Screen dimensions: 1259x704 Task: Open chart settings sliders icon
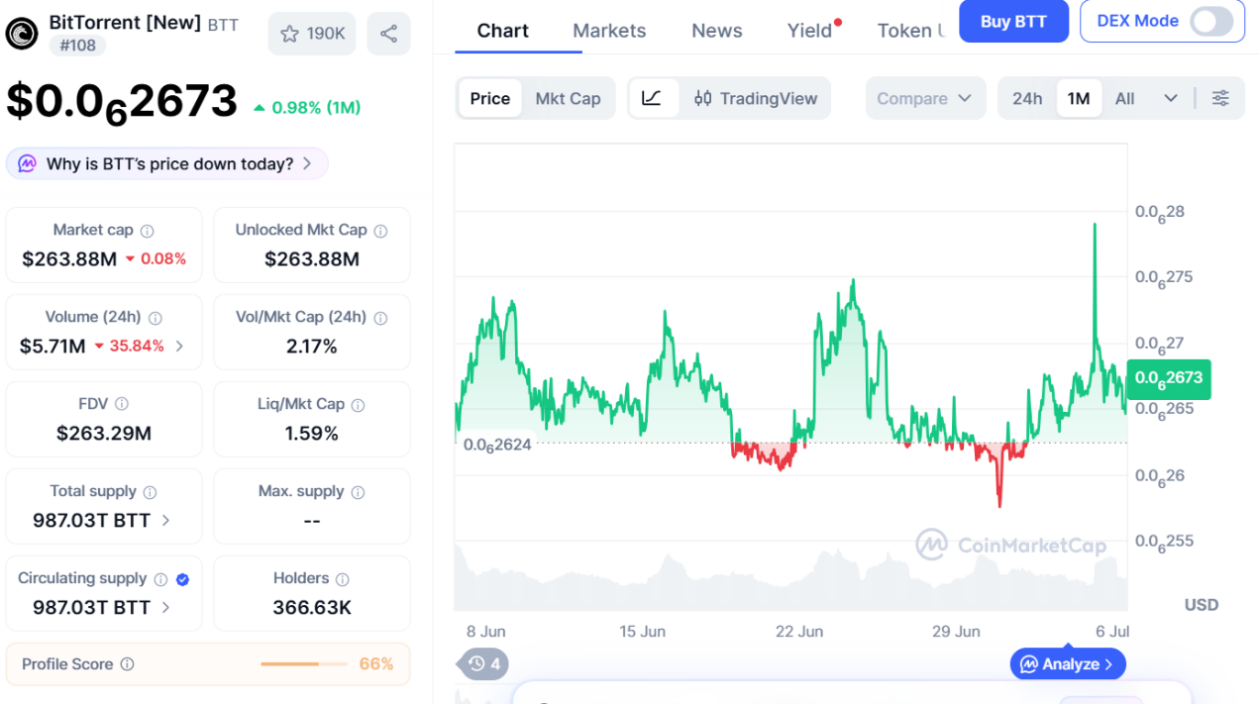coord(1220,98)
